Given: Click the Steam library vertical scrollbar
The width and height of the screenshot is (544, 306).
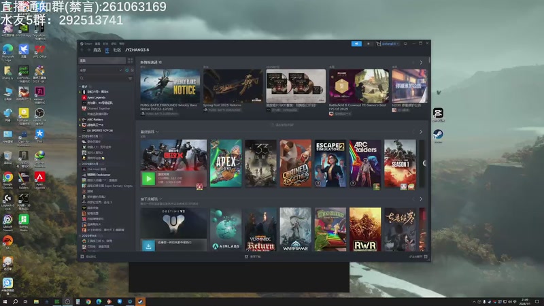Looking at the screenshot, I should [x=430, y=60].
